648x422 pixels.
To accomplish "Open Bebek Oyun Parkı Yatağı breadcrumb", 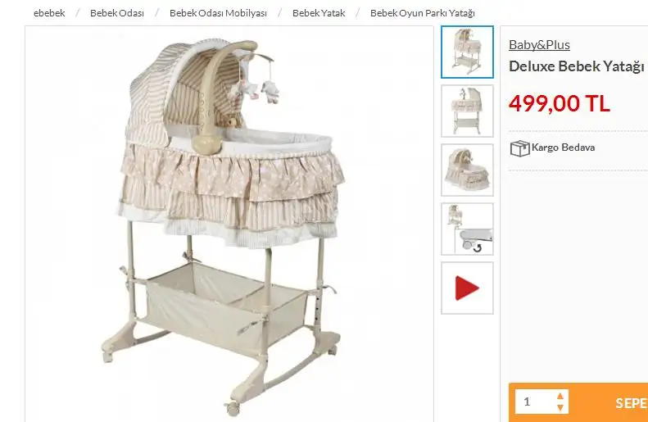I will (423, 13).
